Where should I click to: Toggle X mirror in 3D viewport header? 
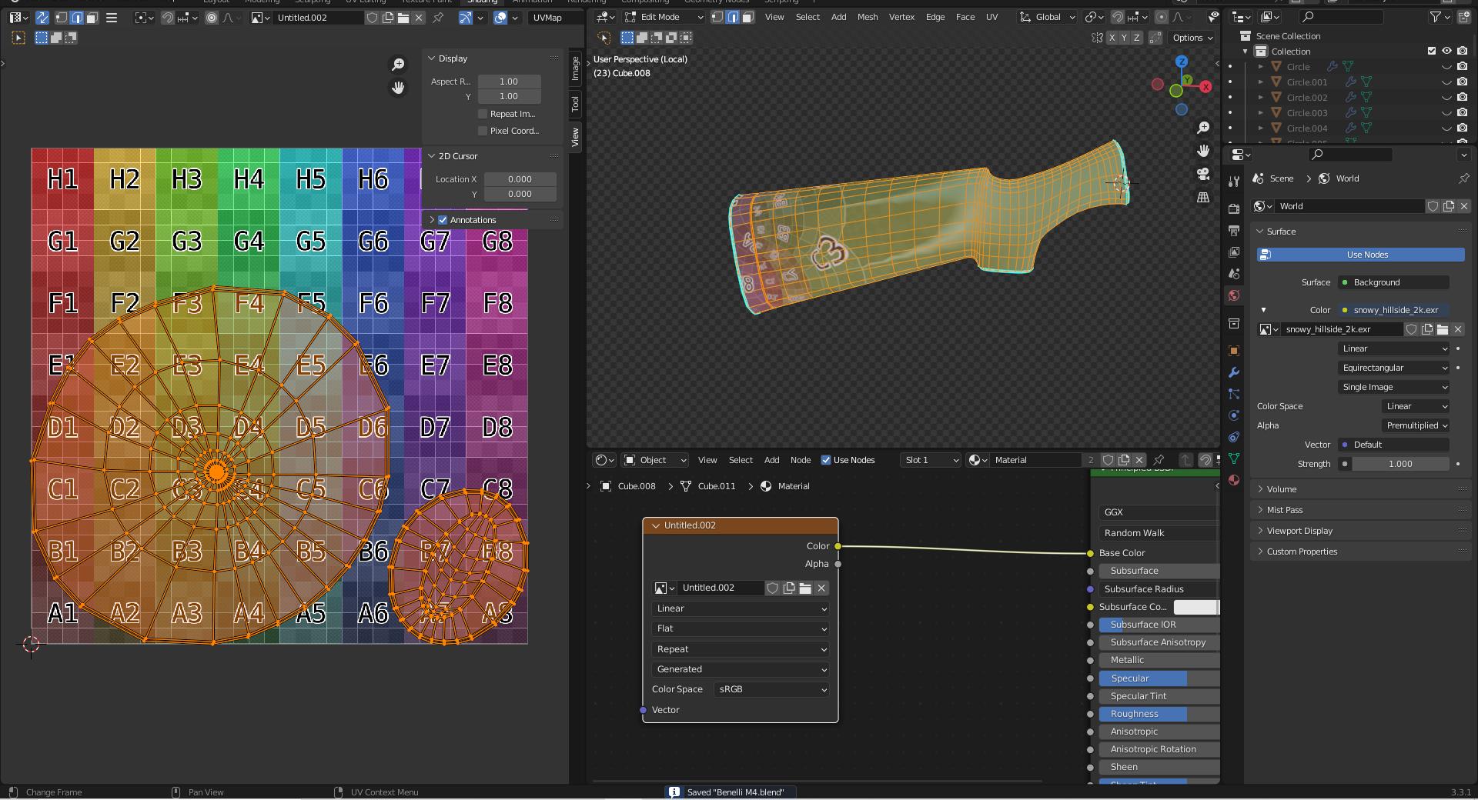click(x=1111, y=38)
